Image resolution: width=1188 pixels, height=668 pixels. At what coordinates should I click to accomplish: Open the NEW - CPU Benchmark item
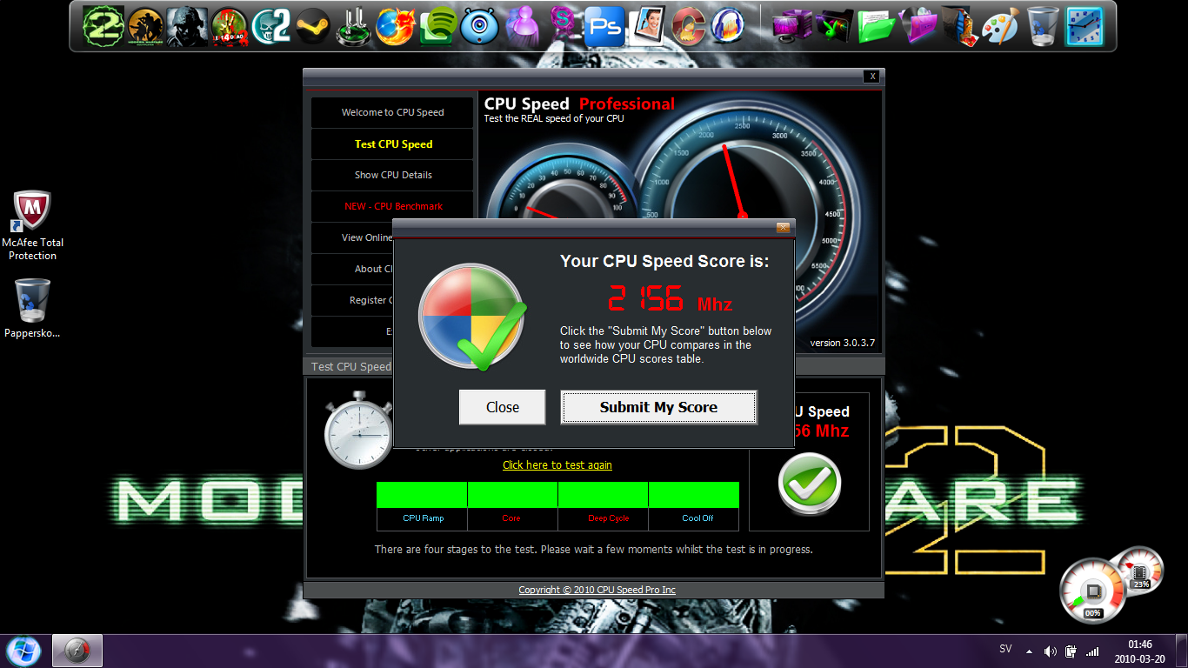click(392, 206)
